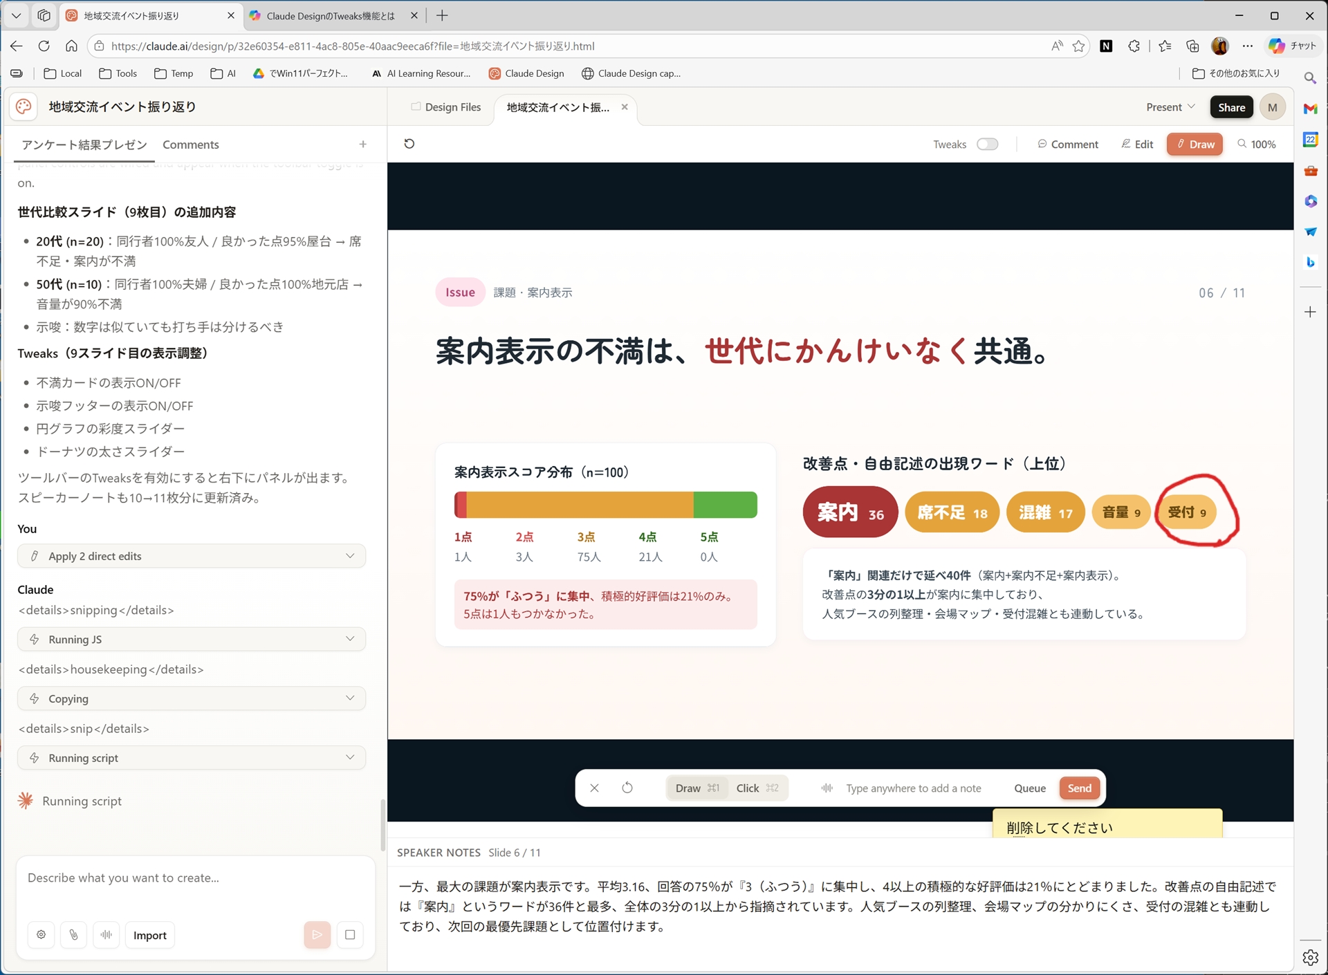This screenshot has height=975, width=1328.
Task: Click the paperclip attachment icon
Action: [x=74, y=935]
